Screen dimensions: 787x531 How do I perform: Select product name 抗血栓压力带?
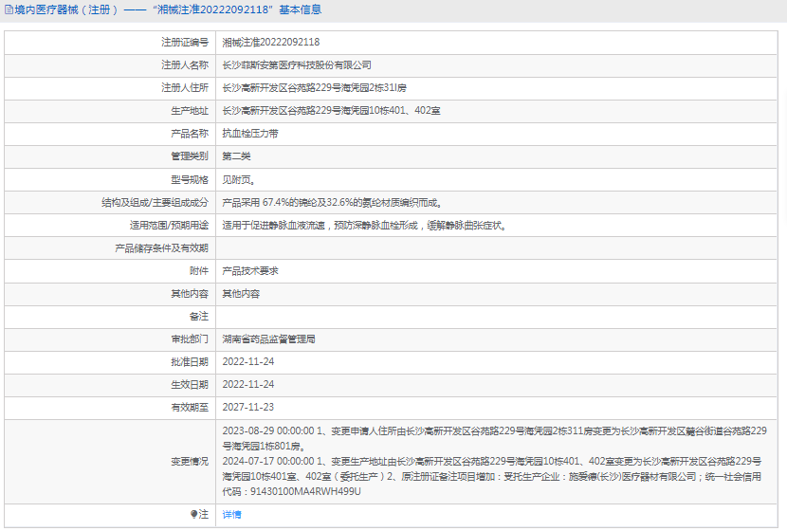pos(250,134)
